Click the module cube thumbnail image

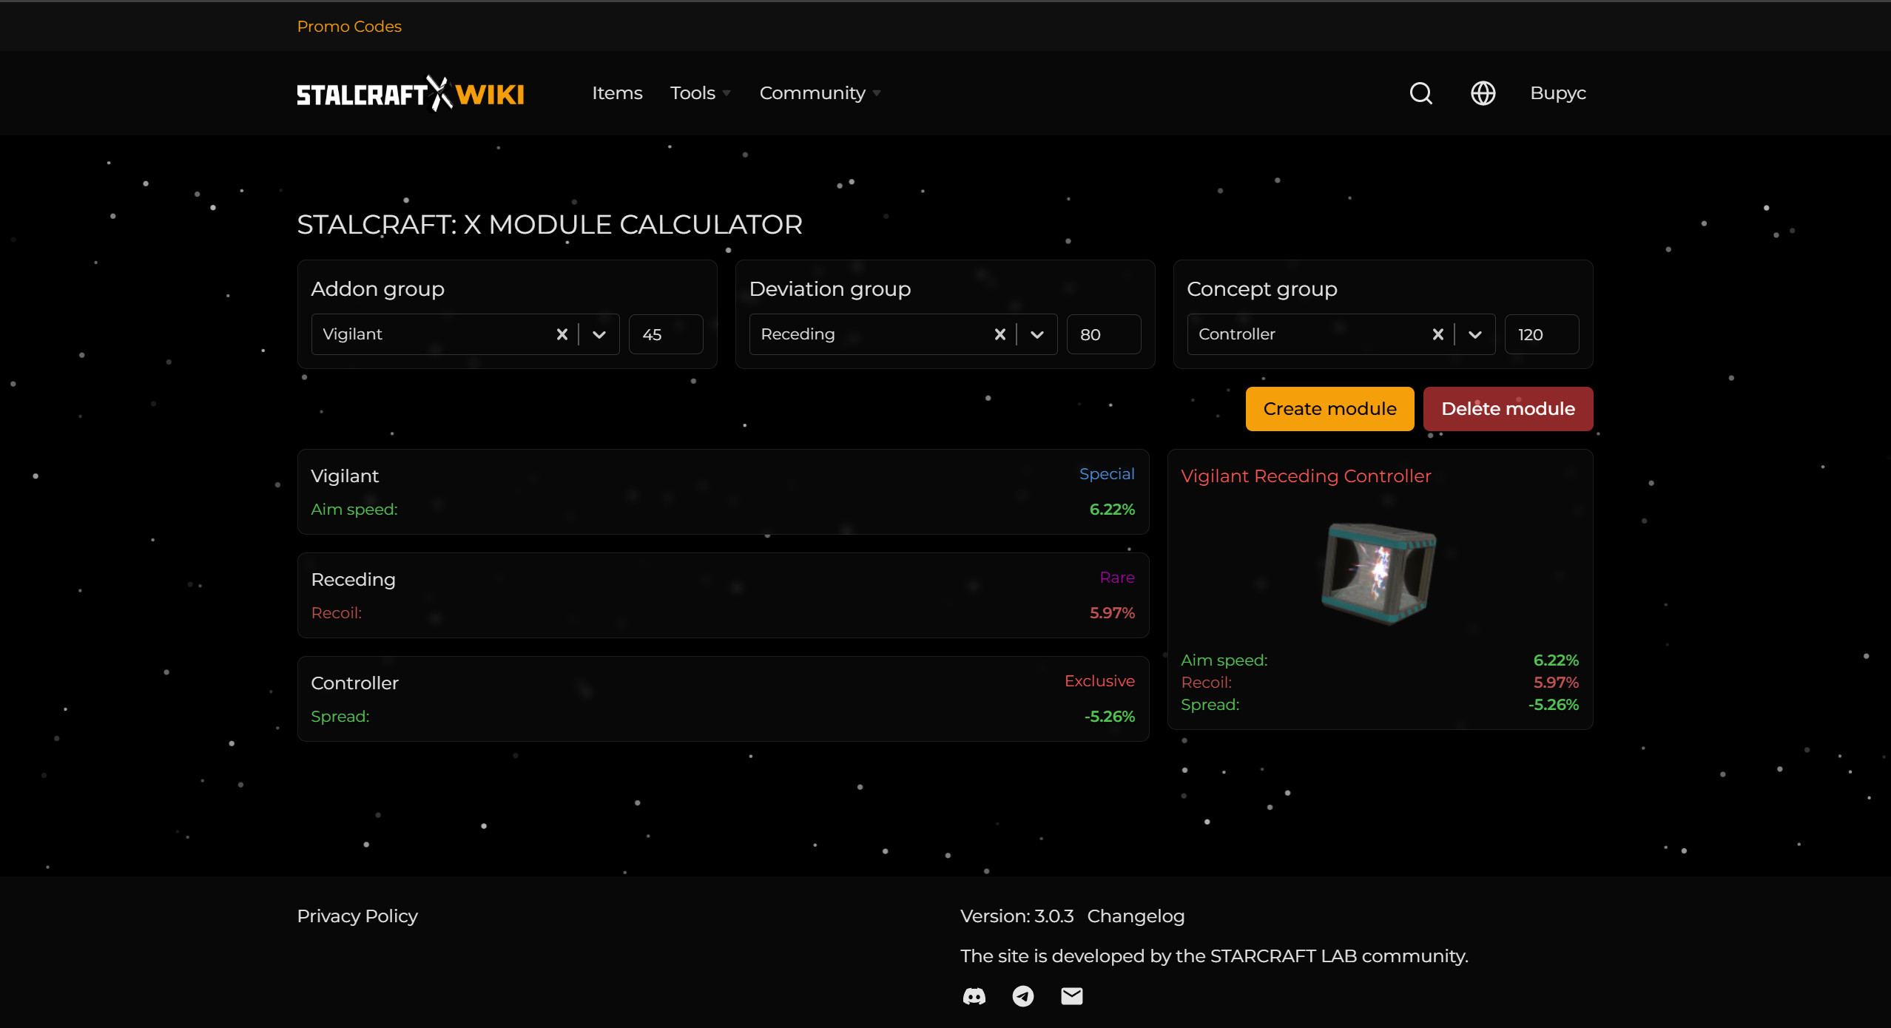click(x=1379, y=572)
